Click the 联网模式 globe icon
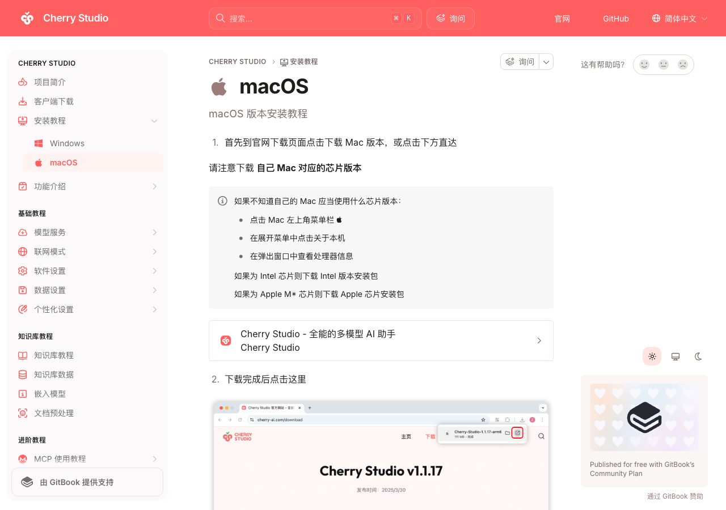Viewport: 726px width, 510px height. [23, 252]
